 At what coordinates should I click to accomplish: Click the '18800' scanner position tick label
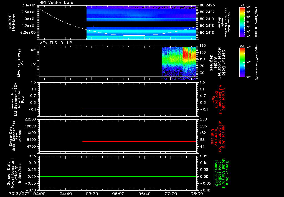(31, 126)
